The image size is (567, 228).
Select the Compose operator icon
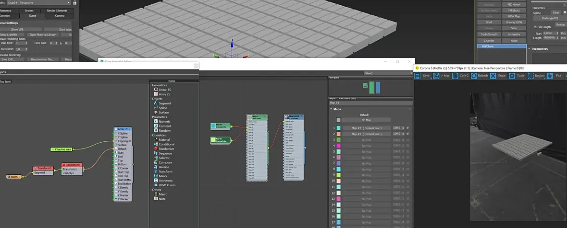(x=156, y=162)
